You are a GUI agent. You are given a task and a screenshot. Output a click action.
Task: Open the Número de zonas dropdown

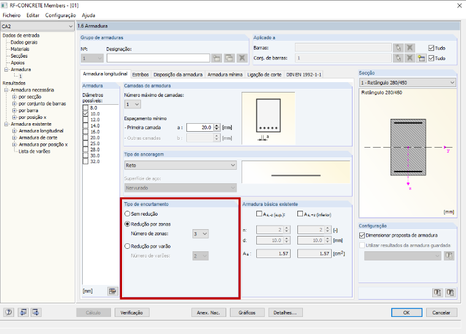[201, 234]
